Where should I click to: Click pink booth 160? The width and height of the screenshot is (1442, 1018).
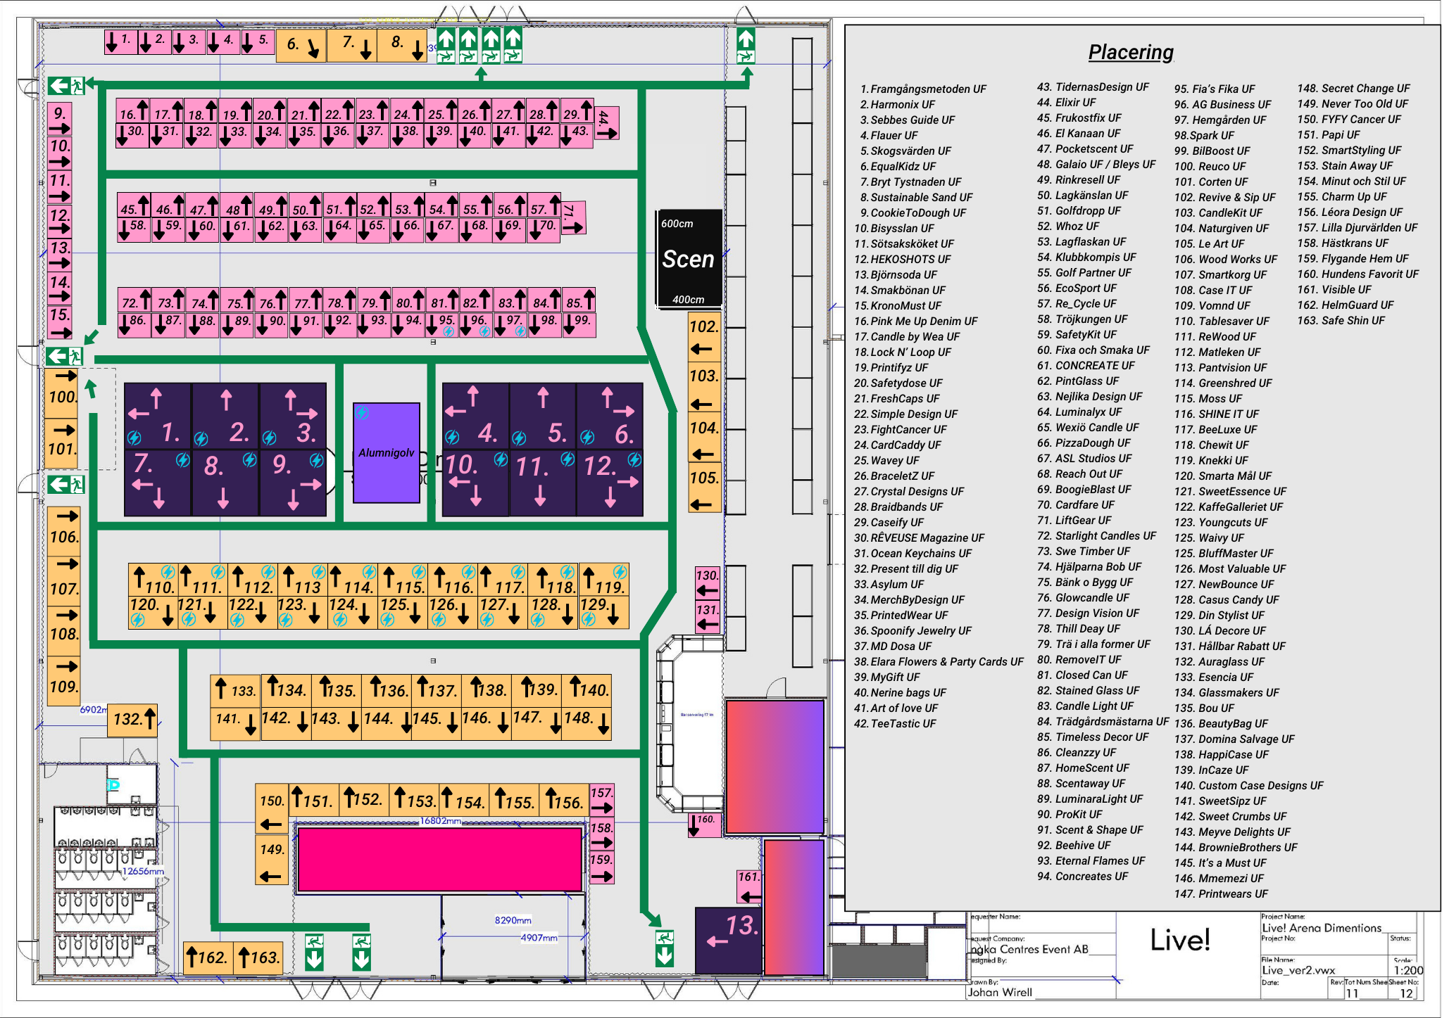705,825
